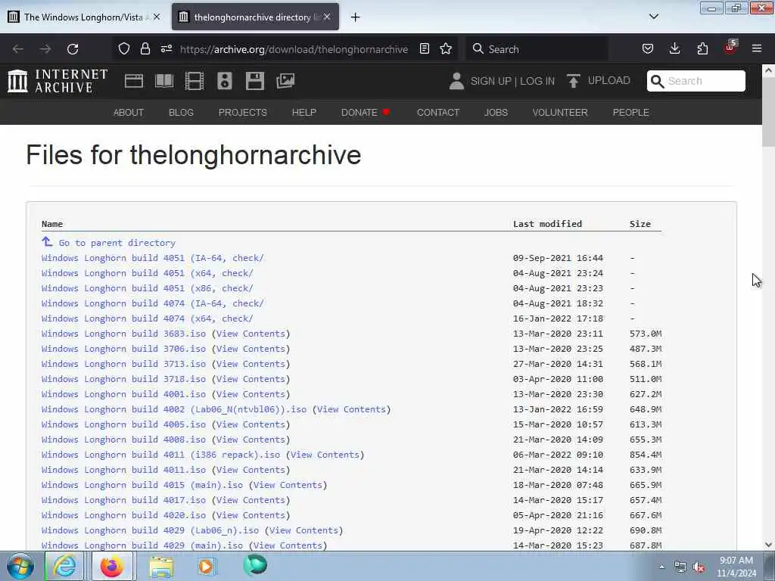Click the uBlock Origin extension icon
The height and width of the screenshot is (581, 775).
click(x=730, y=48)
